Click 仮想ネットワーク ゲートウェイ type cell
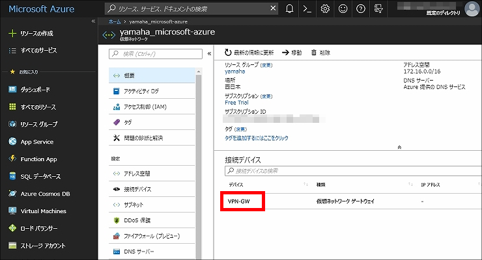The width and height of the screenshot is (482, 260). click(x=345, y=201)
